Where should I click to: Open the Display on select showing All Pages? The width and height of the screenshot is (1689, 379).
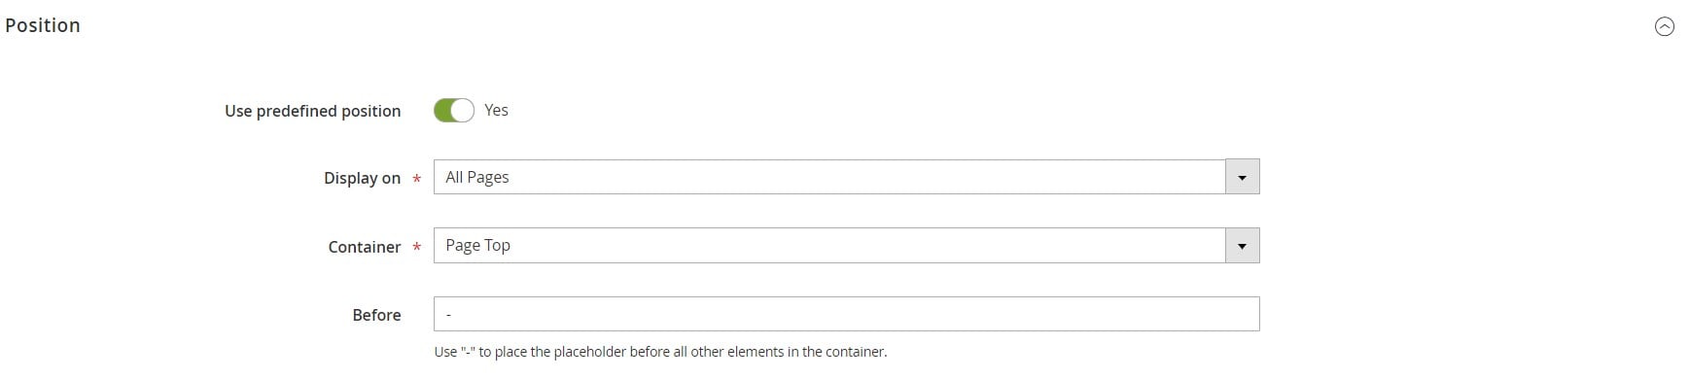click(846, 177)
